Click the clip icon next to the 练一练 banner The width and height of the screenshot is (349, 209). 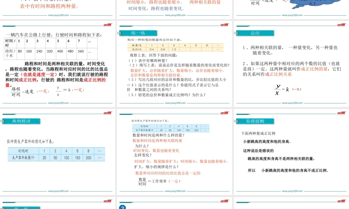pos(119,33)
